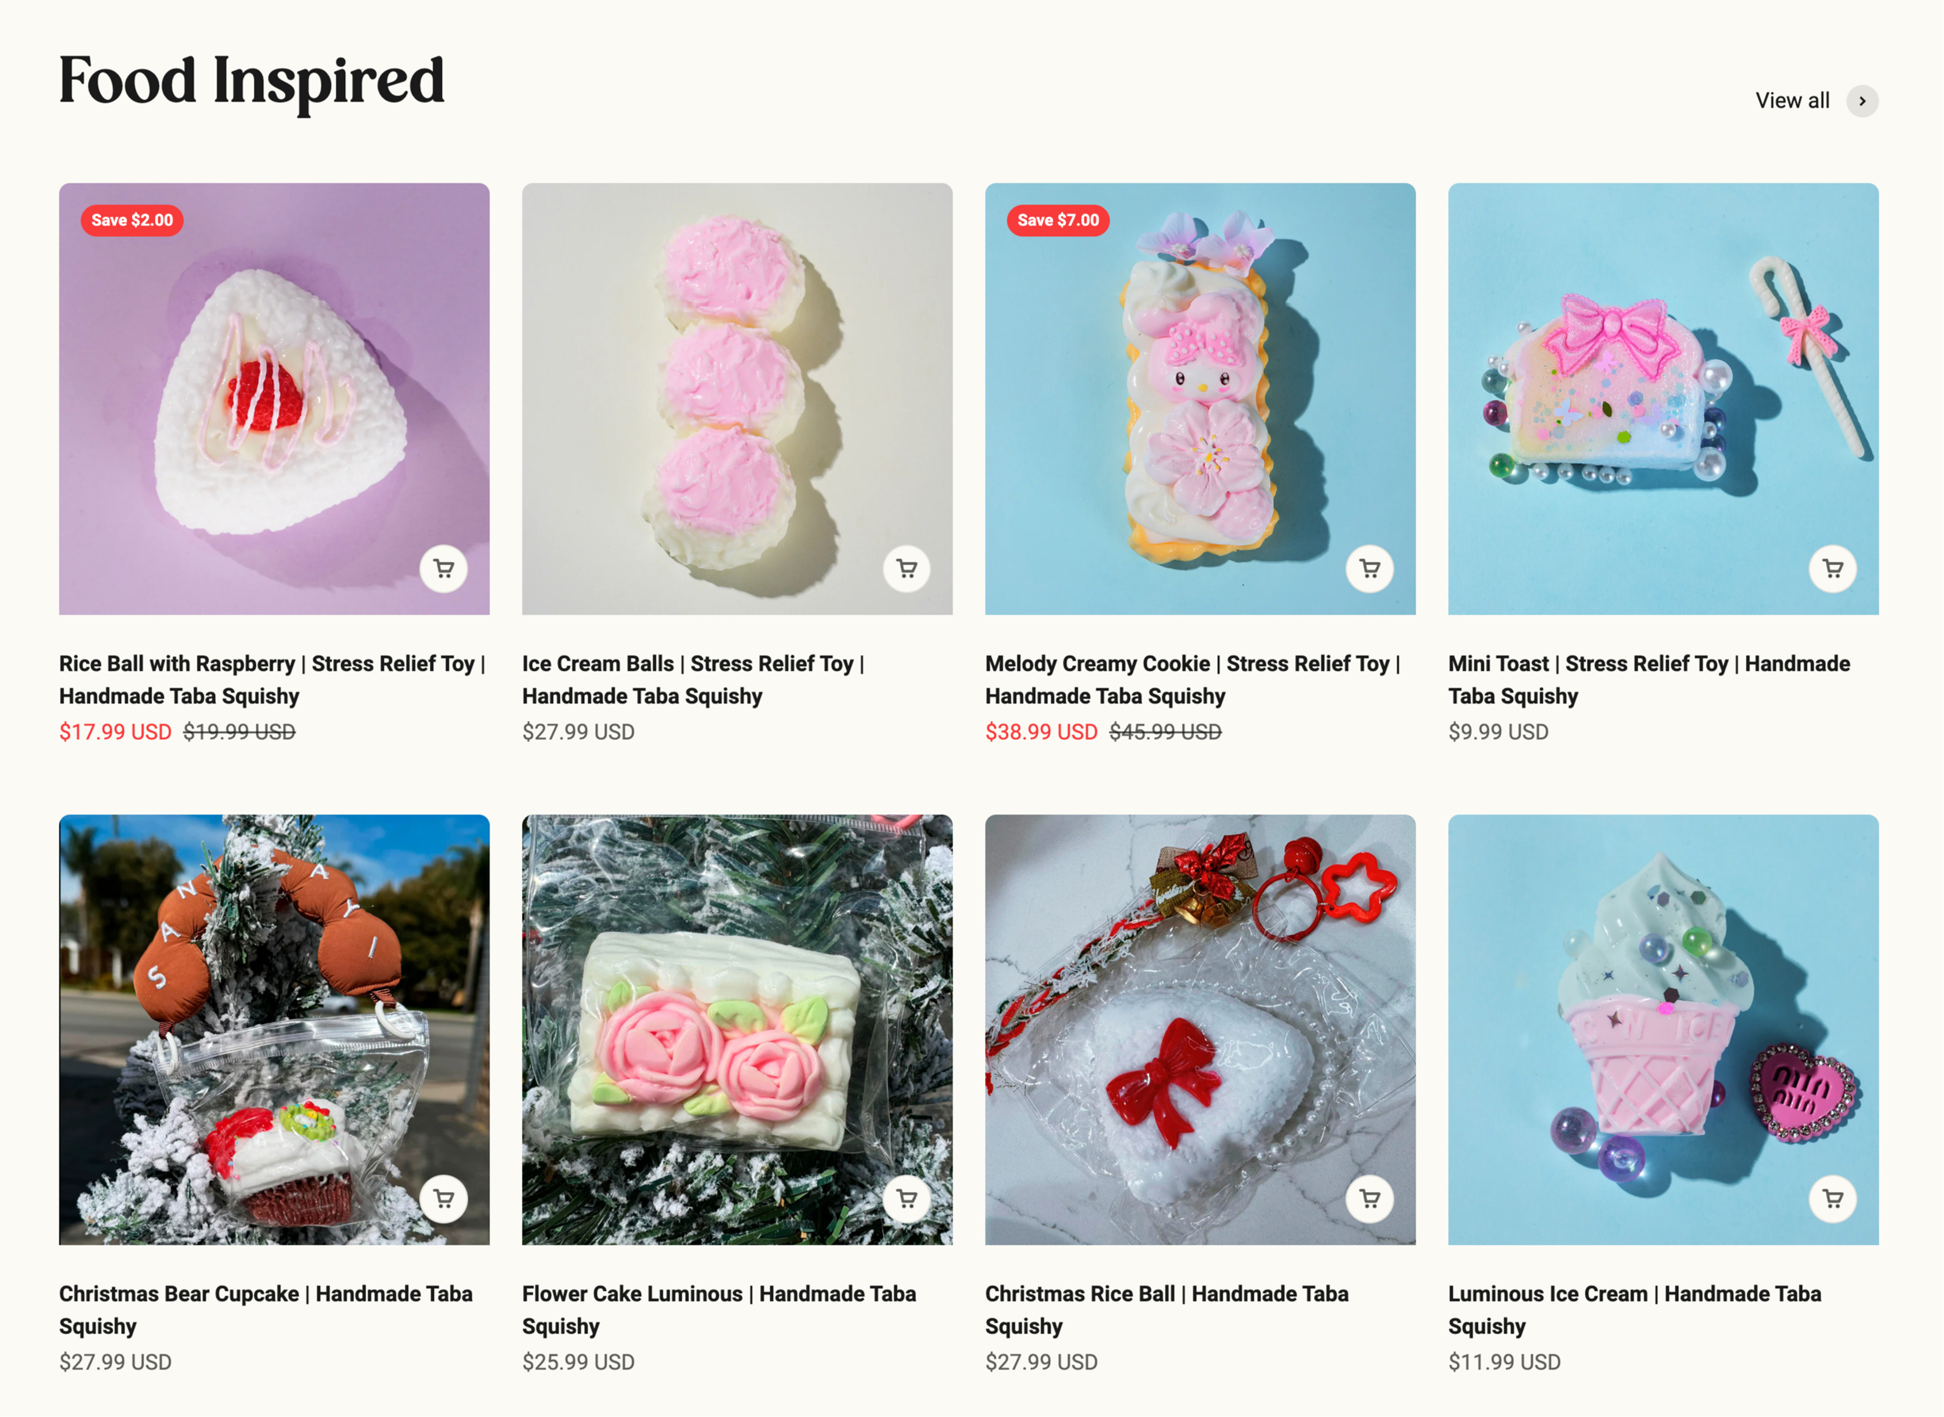Add Melody Creamy Cookie to cart
1944x1417 pixels.
pos(1370,568)
